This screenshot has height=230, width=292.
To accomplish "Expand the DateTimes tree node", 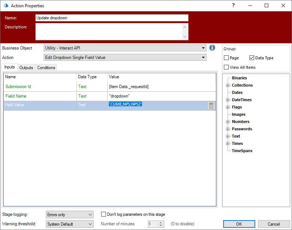I will point(228,100).
